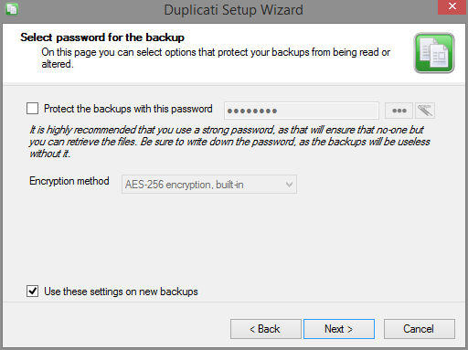Click the header description about protecting backups

point(216,58)
